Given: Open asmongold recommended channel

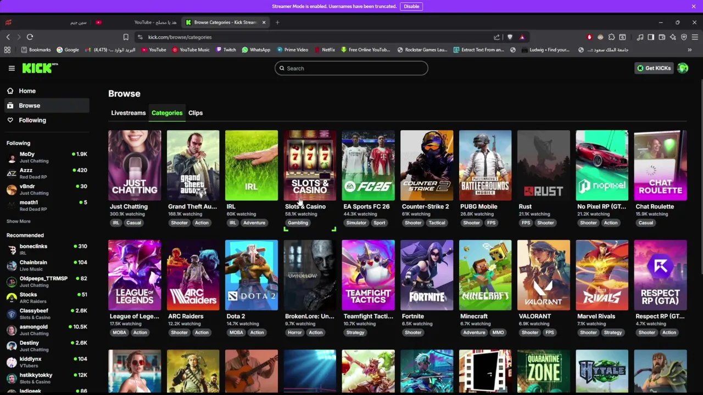Looking at the screenshot, I should point(47,330).
